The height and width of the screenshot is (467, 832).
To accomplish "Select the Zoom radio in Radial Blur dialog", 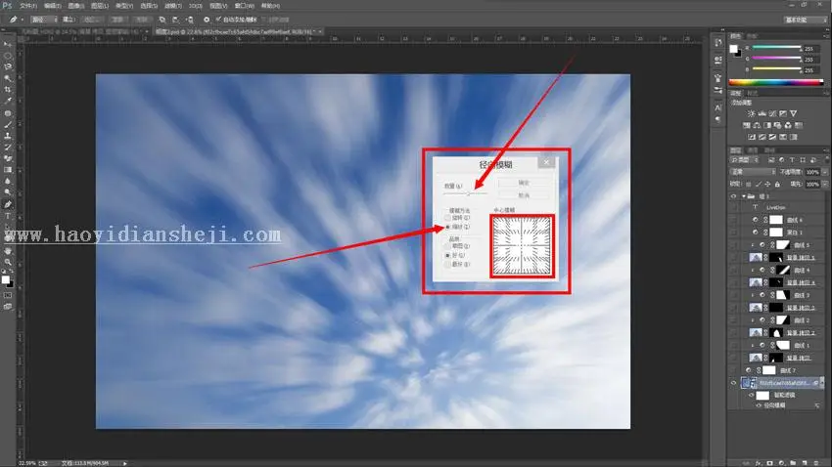I will (447, 227).
